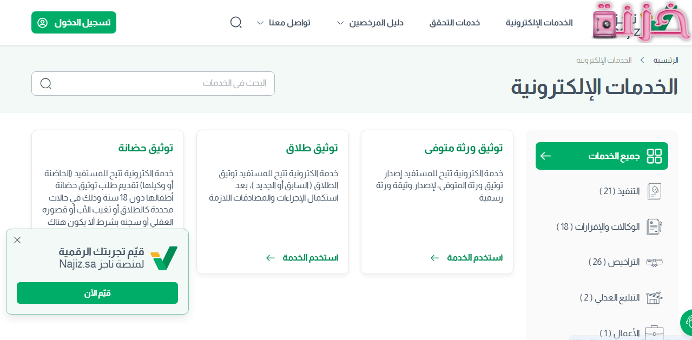692x340 pixels.
Task: Click inside the البحث في الخدمات search field
Action: pyautogui.click(x=153, y=83)
